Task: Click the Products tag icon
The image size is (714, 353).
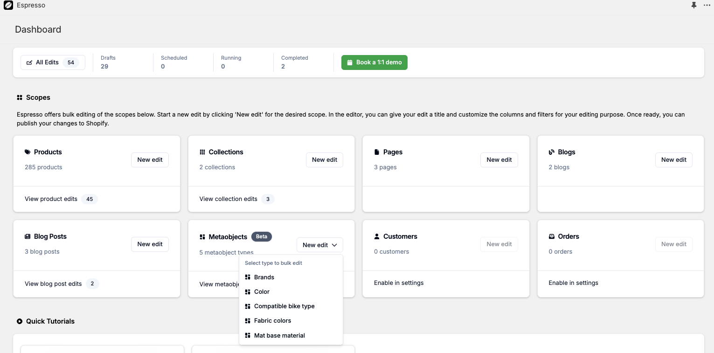Action: pos(28,152)
